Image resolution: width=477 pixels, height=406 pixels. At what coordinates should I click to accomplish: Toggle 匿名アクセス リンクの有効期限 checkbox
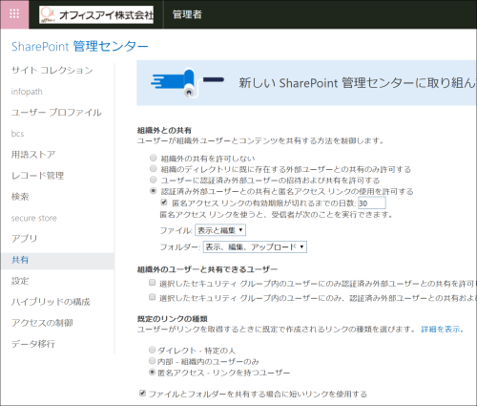tap(164, 203)
